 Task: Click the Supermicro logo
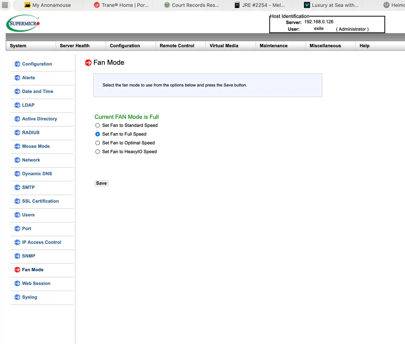[x=23, y=23]
